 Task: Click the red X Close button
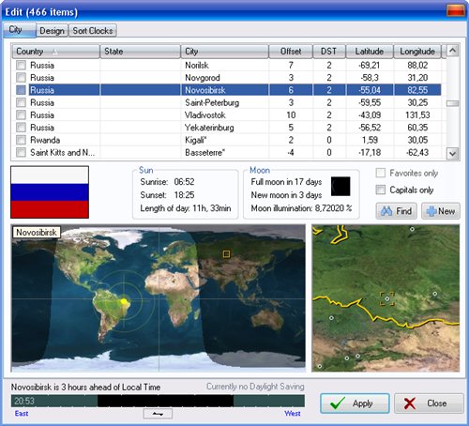(x=429, y=403)
